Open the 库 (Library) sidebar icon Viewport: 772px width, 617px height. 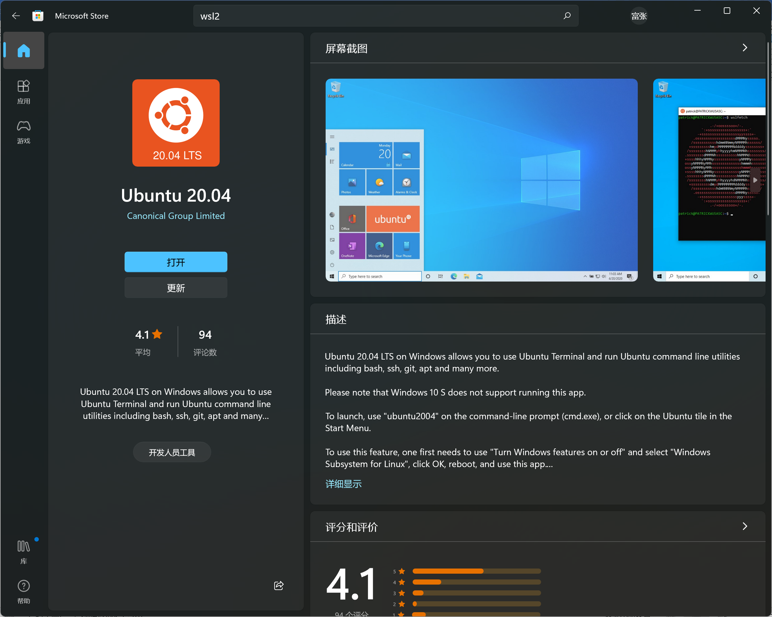[24, 552]
